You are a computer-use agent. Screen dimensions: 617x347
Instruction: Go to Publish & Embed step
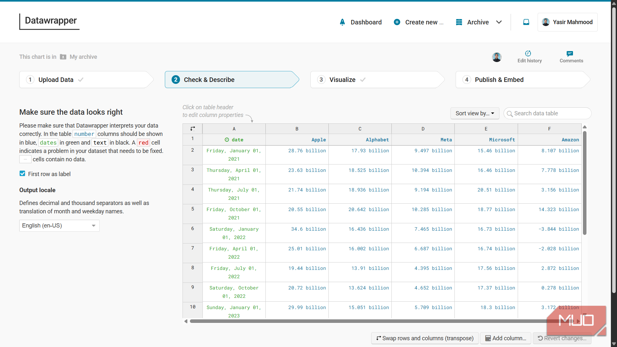pyautogui.click(x=522, y=80)
